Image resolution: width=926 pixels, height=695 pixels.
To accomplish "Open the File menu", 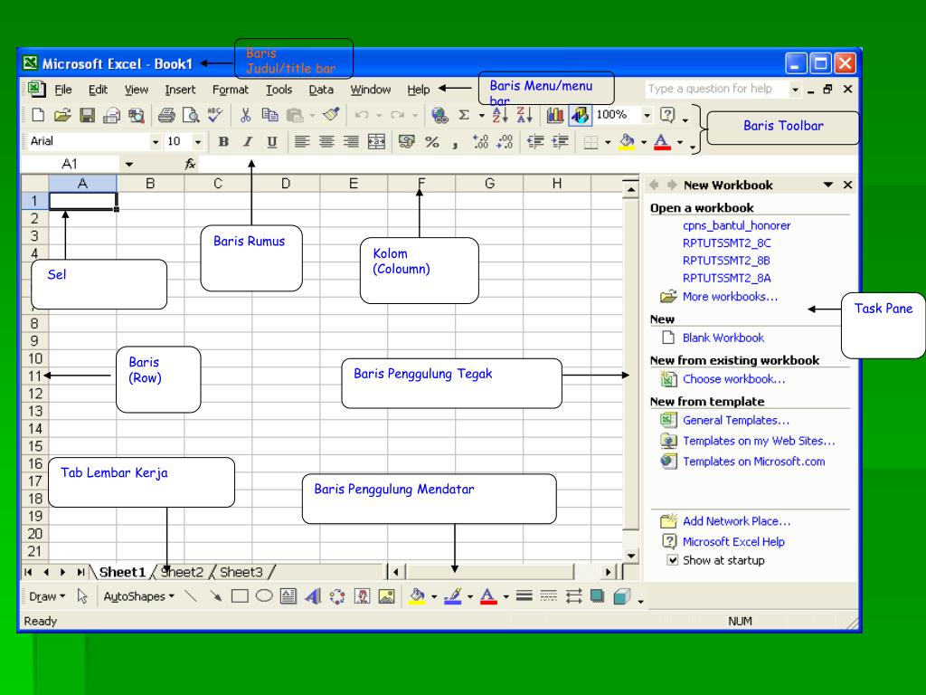I will point(63,90).
